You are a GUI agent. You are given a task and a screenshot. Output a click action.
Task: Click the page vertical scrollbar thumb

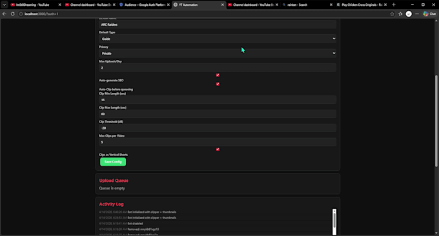click(x=436, y=121)
